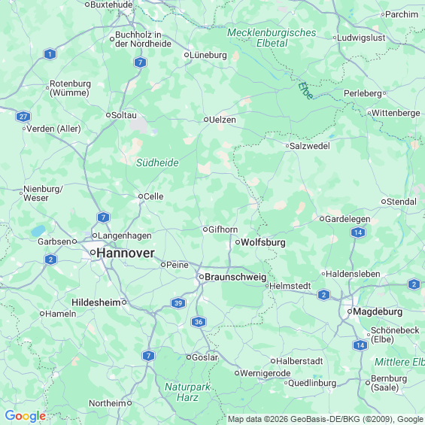
Task: Click the A39 highway shield
Action: click(x=178, y=302)
